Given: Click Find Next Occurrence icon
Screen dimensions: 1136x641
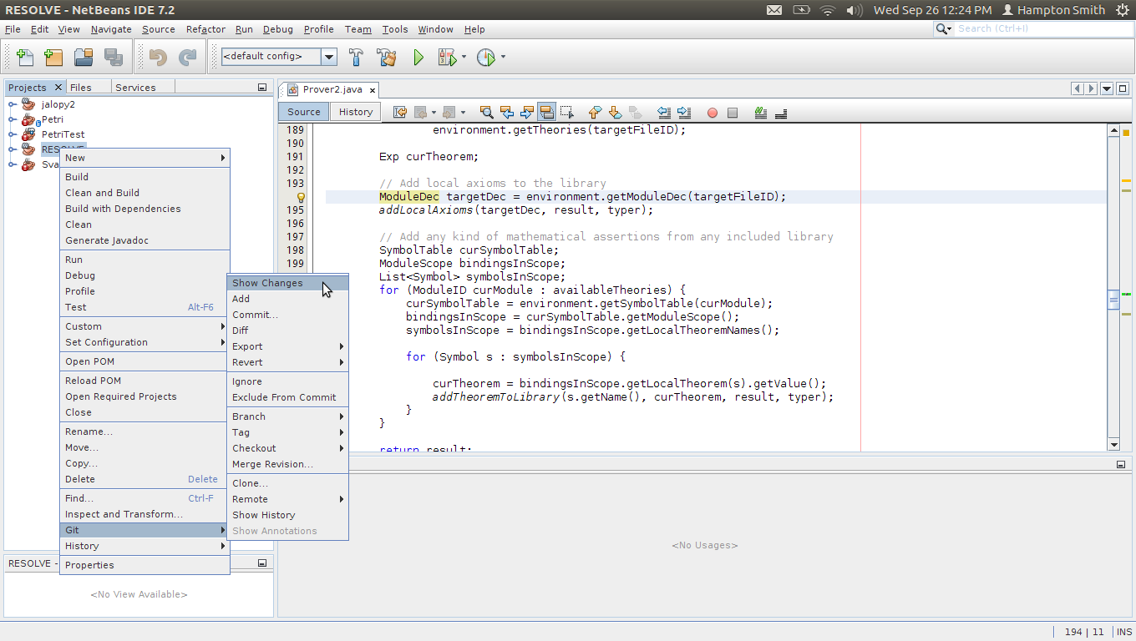Looking at the screenshot, I should tap(526, 112).
